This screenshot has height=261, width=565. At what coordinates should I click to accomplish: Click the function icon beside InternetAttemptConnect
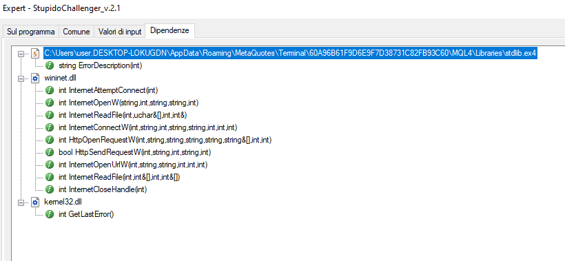[50, 90]
